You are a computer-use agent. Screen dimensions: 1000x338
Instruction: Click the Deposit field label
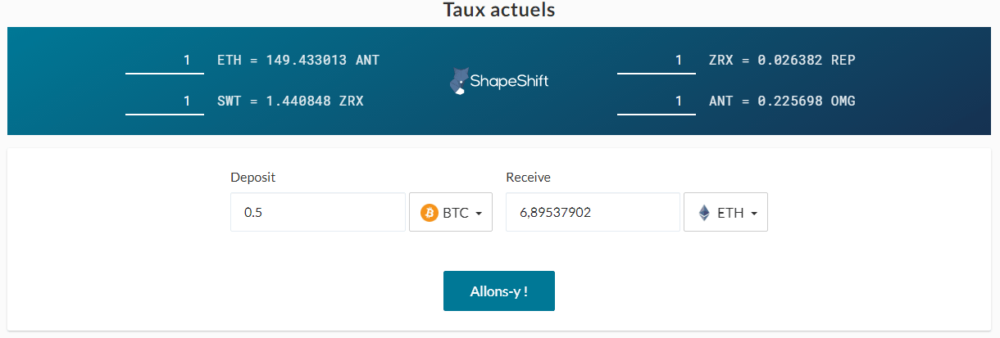click(253, 178)
